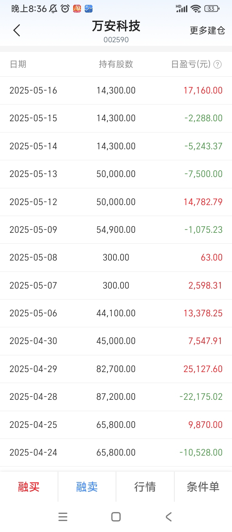The height and width of the screenshot is (532, 232).
Task: Open 更多建仓 in the header
Action: [x=207, y=31]
